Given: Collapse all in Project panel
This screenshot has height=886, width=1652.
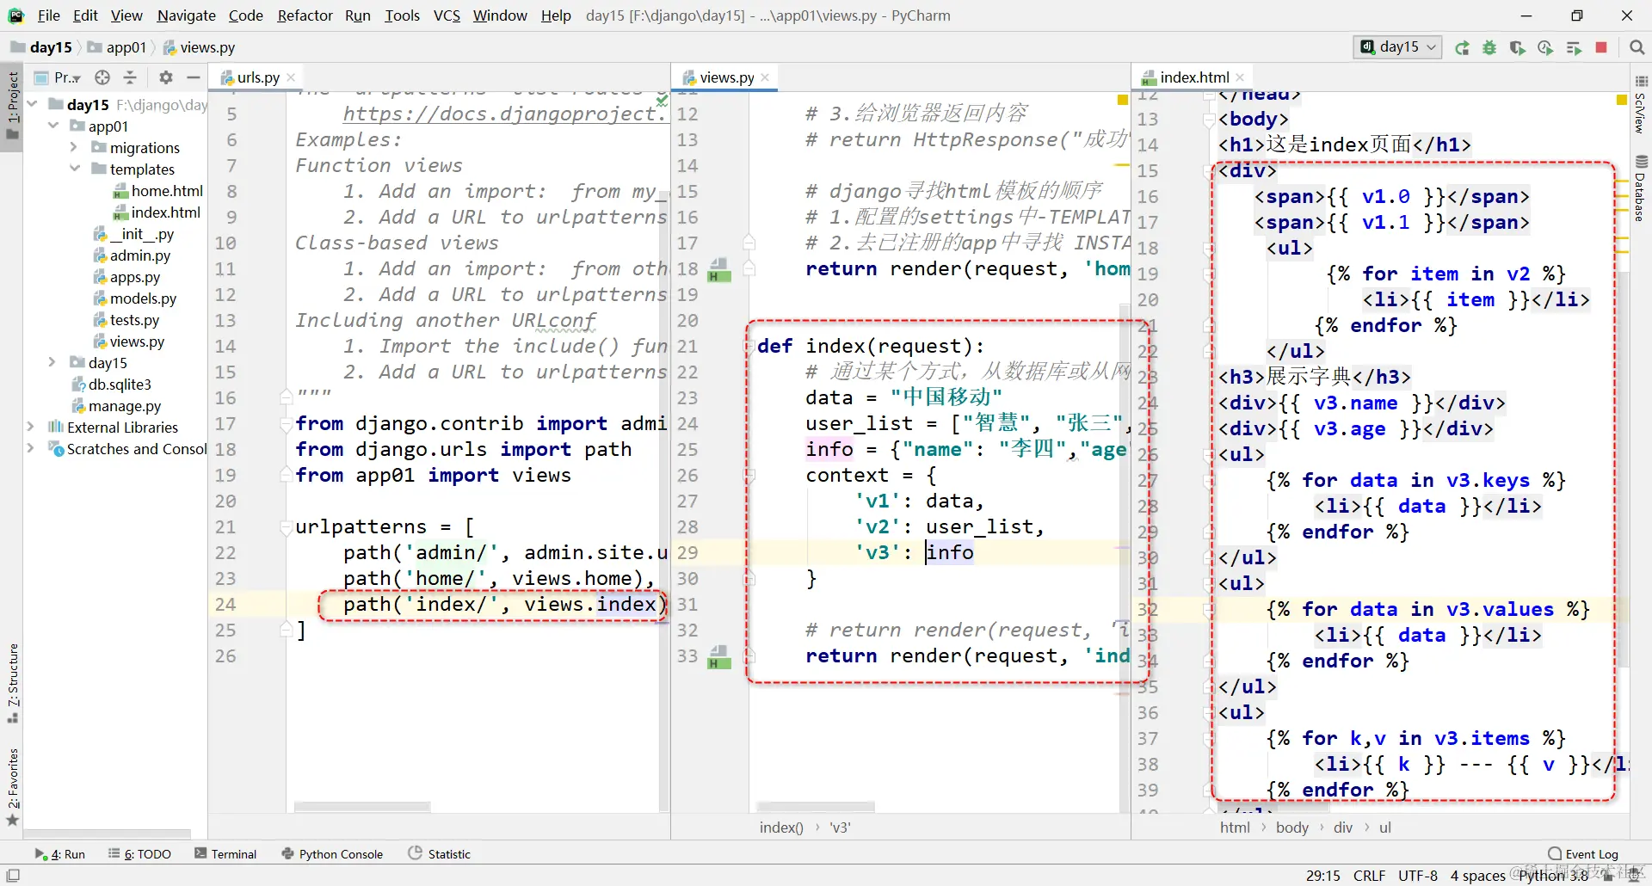Looking at the screenshot, I should [130, 77].
